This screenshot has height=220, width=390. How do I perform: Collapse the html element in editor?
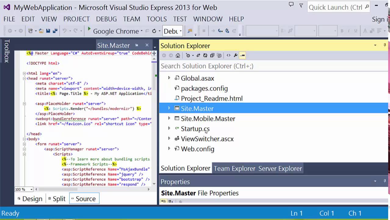(24, 73)
